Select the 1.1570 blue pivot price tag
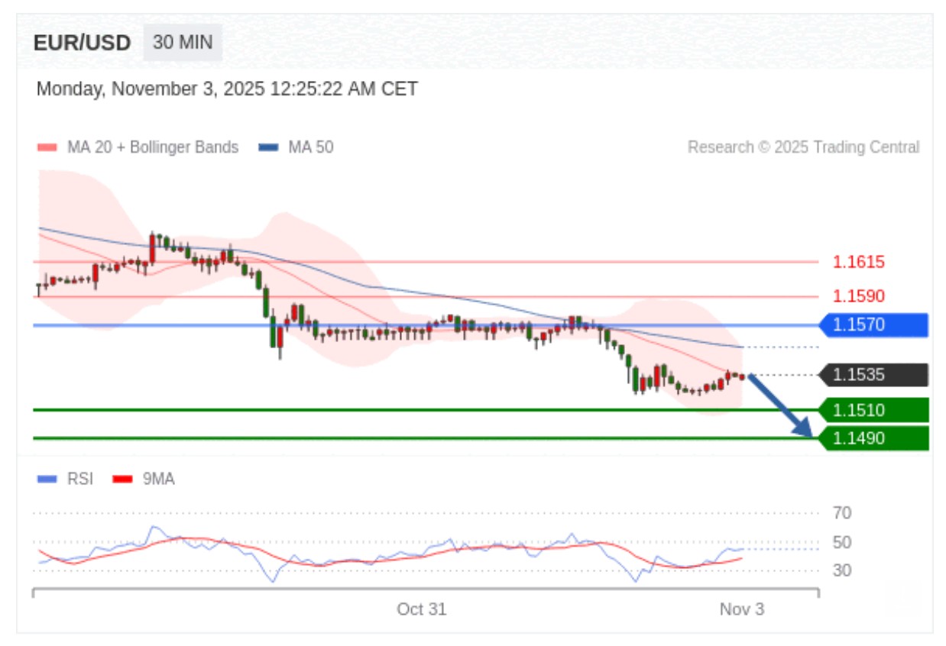The width and height of the screenshot is (946, 646). coord(873,325)
